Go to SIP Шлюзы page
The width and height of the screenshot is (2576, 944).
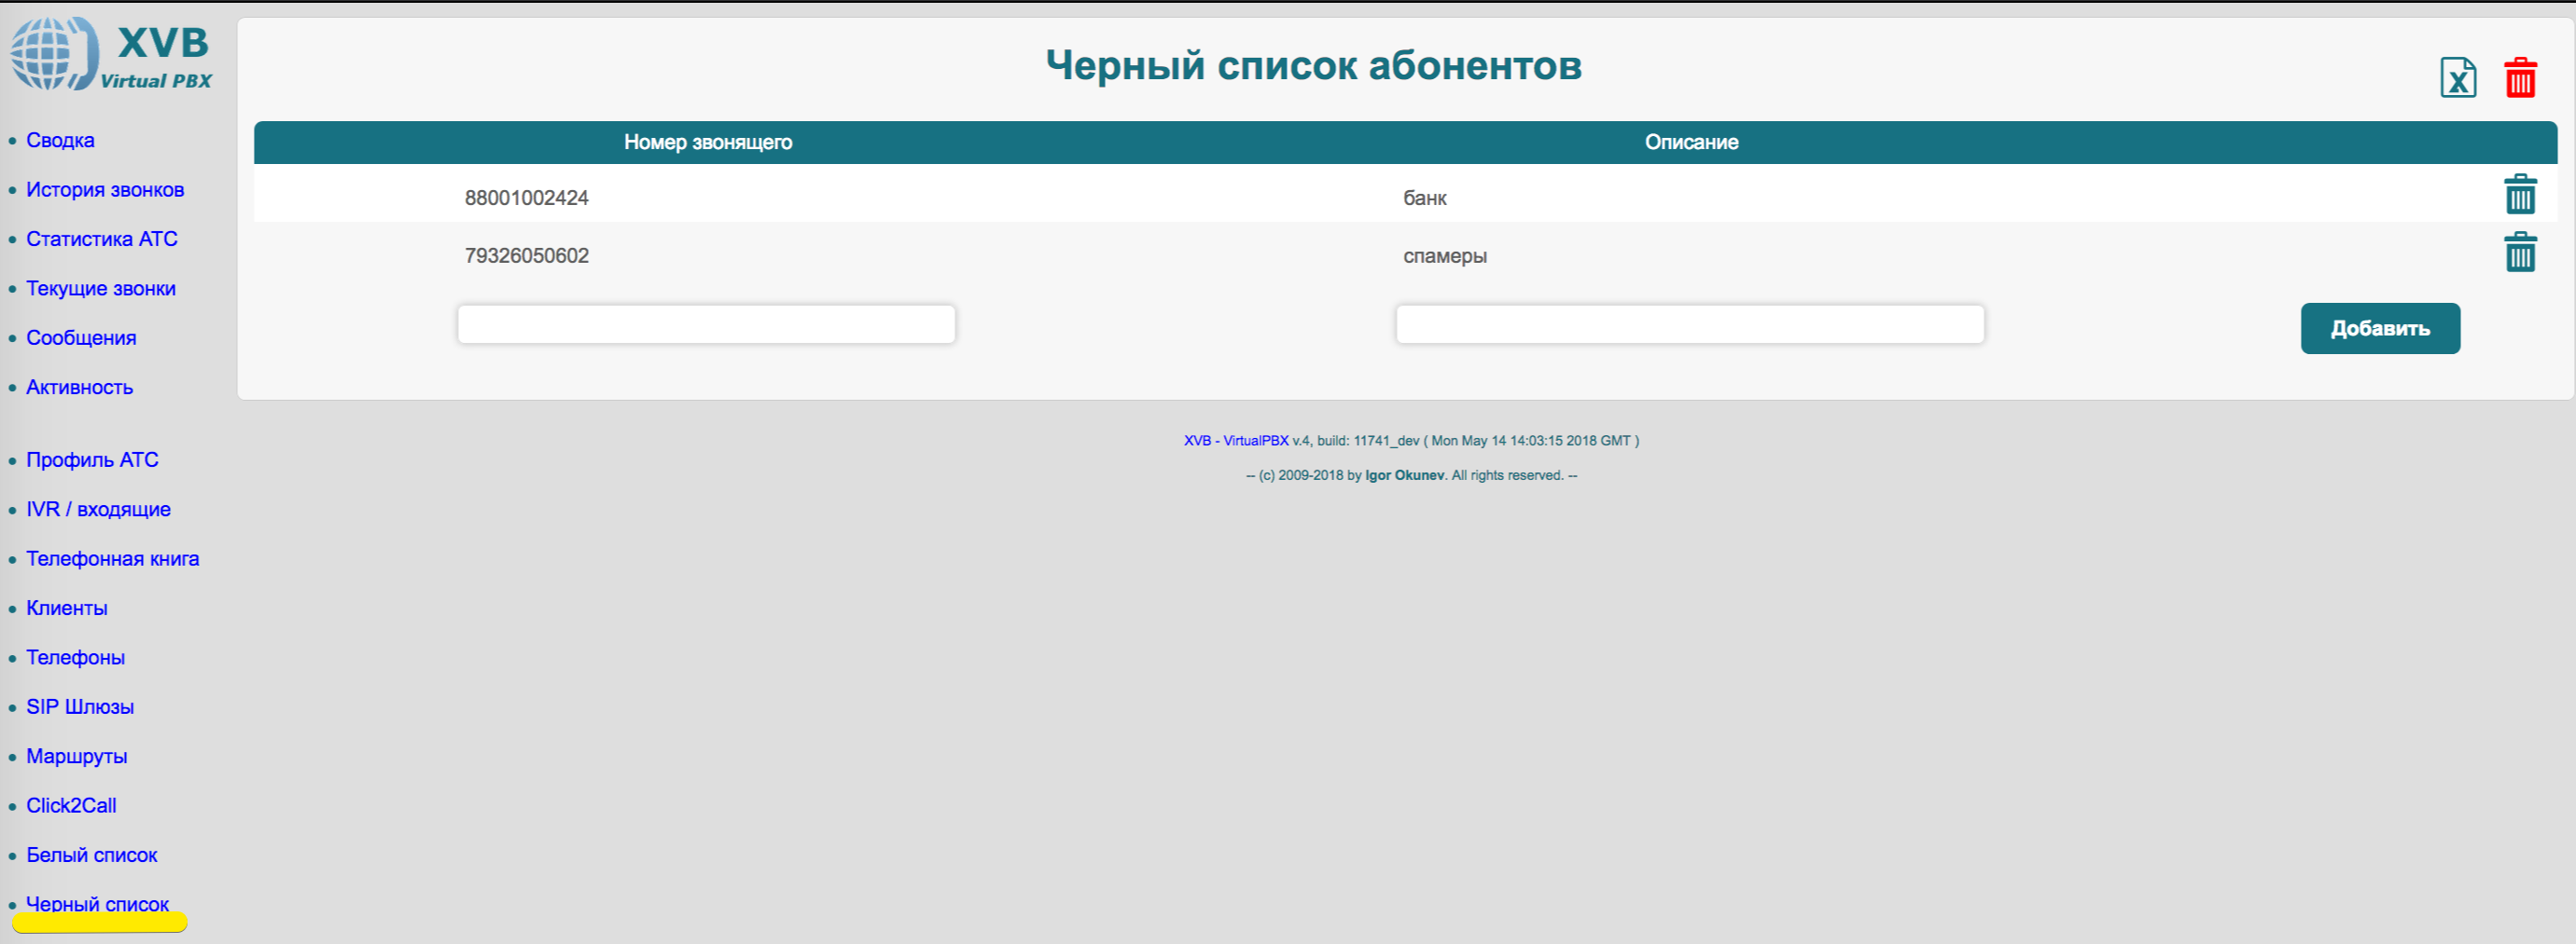pos(80,707)
